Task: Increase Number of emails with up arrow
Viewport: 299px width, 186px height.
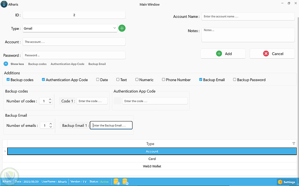Action: click(x=51, y=124)
